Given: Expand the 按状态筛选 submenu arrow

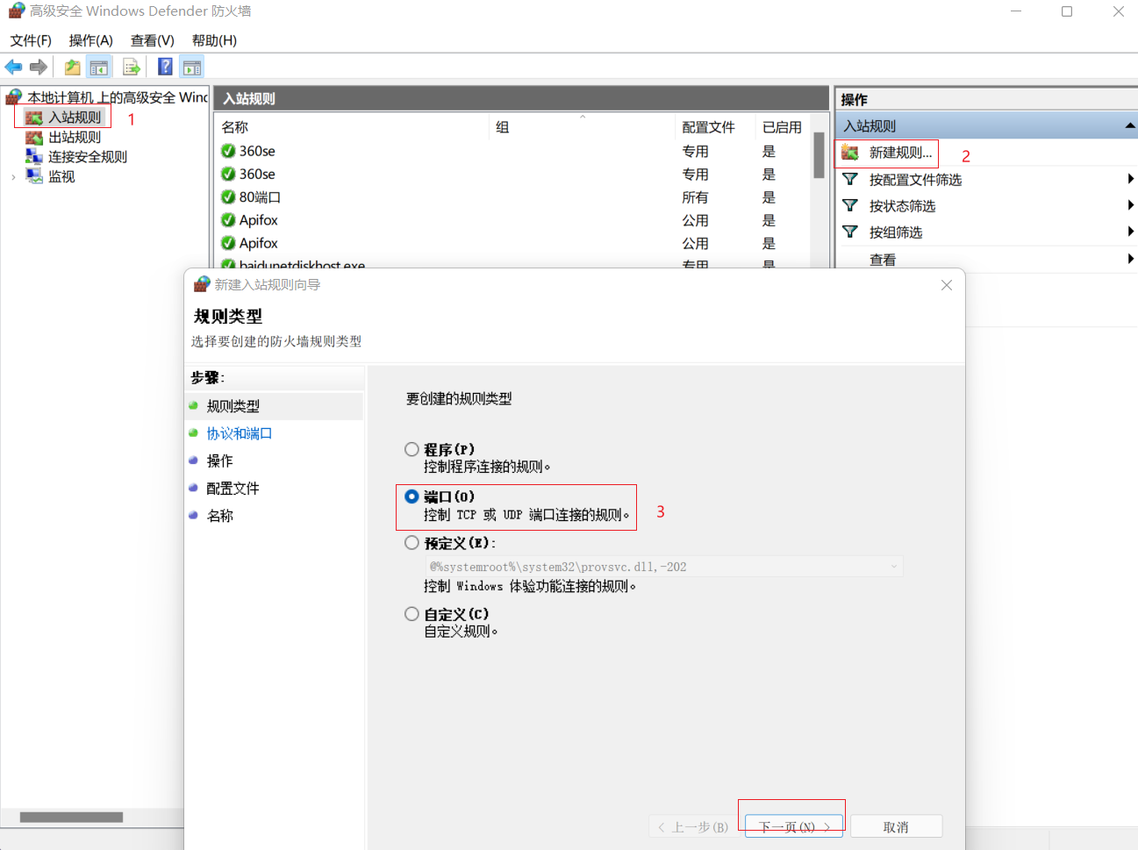Looking at the screenshot, I should tap(1130, 206).
